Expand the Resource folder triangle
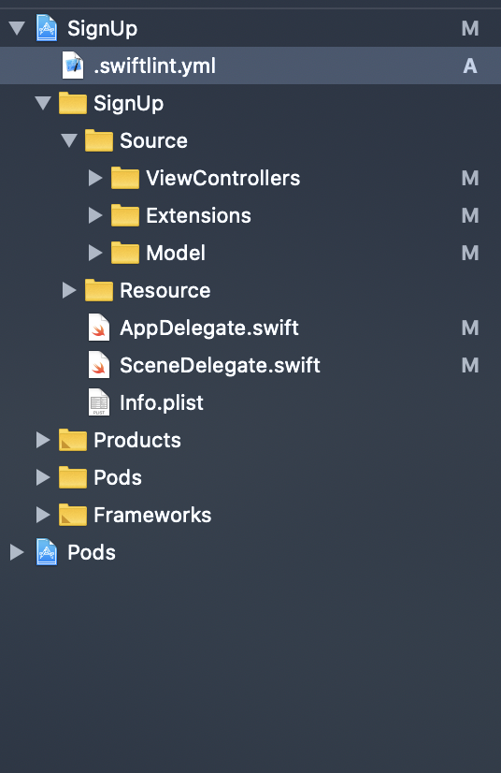This screenshot has height=773, width=501. click(69, 290)
